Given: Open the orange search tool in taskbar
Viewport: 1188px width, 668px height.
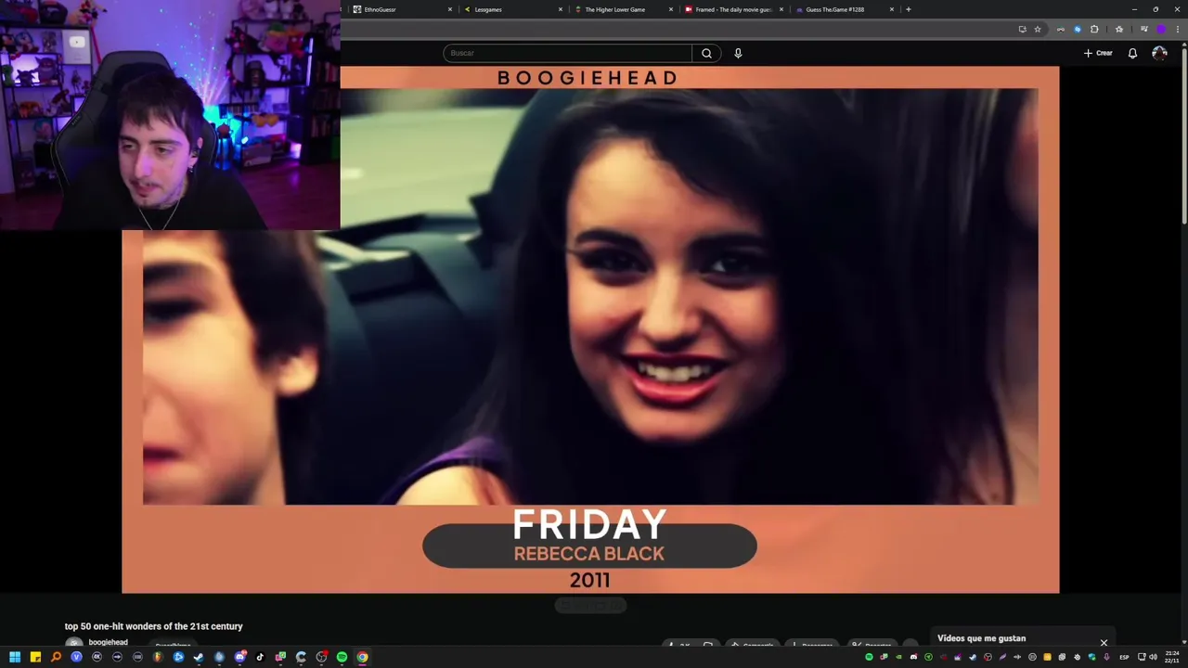Looking at the screenshot, I should (56, 657).
